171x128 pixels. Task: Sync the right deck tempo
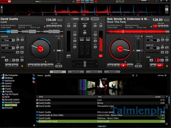(130, 66)
